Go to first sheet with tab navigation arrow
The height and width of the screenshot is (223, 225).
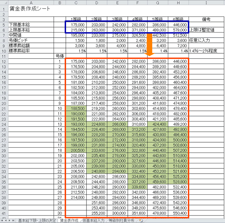pos(2,220)
